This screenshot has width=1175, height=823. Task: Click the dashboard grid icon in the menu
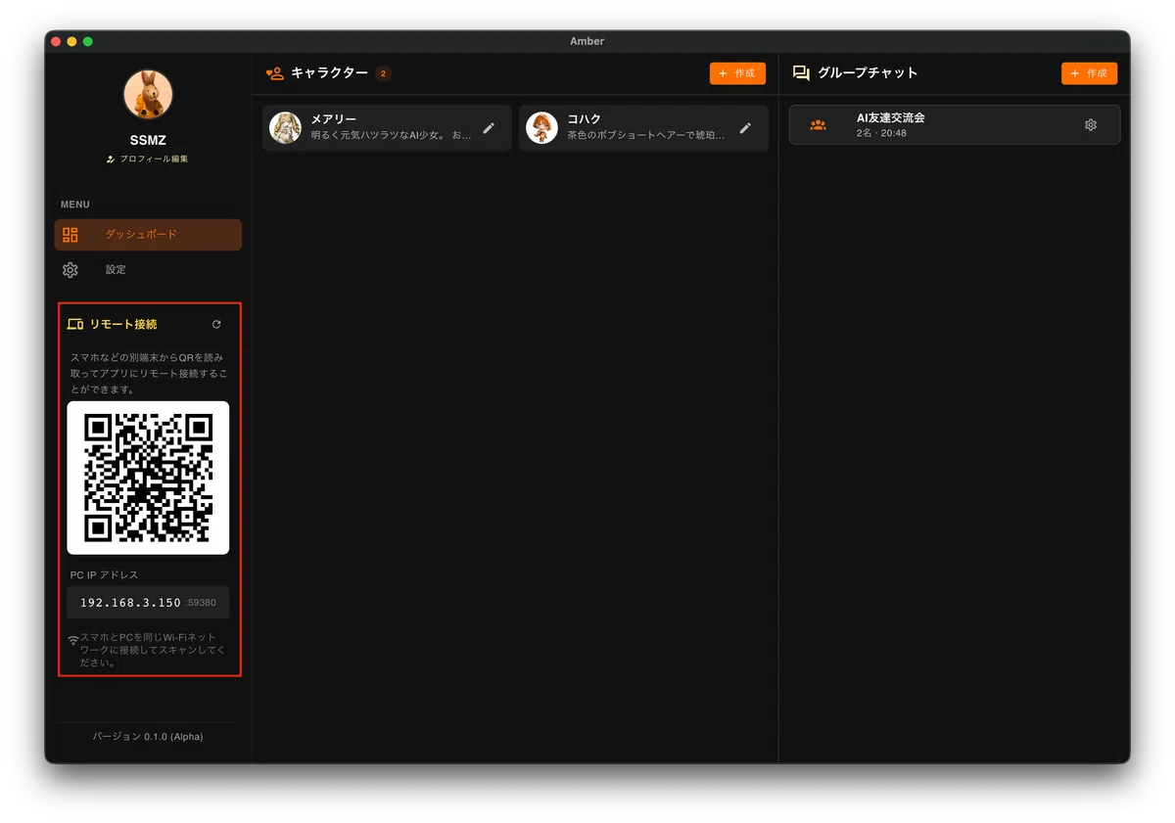[x=70, y=235]
